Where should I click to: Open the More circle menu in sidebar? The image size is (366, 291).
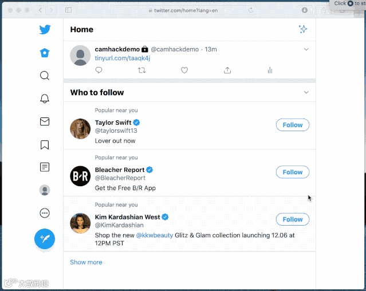[45, 213]
